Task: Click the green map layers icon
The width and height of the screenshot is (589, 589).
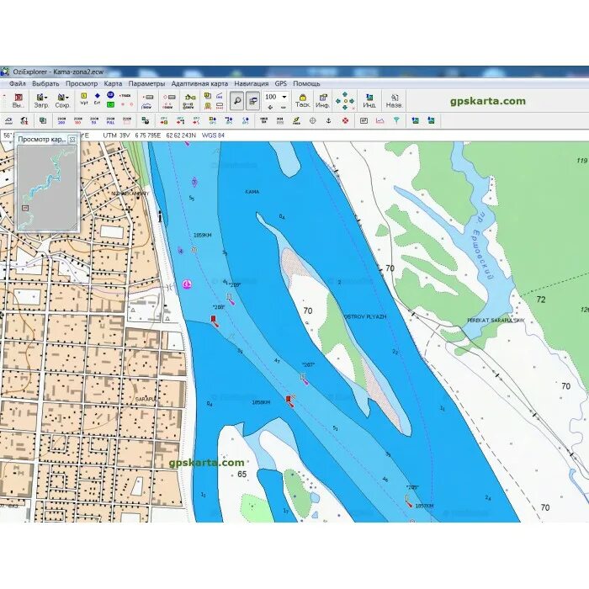Action: click(43, 120)
